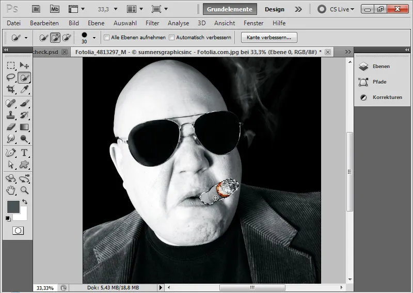Open the Bearbeiten menu
413x293 pixels.
[x=44, y=23]
